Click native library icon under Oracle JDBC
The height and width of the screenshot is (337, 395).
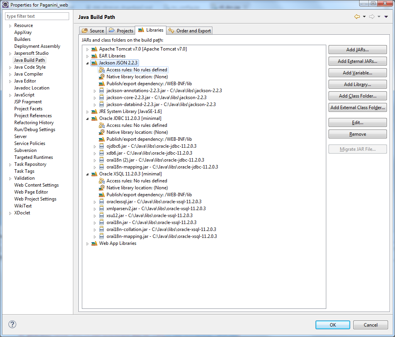[102, 132]
